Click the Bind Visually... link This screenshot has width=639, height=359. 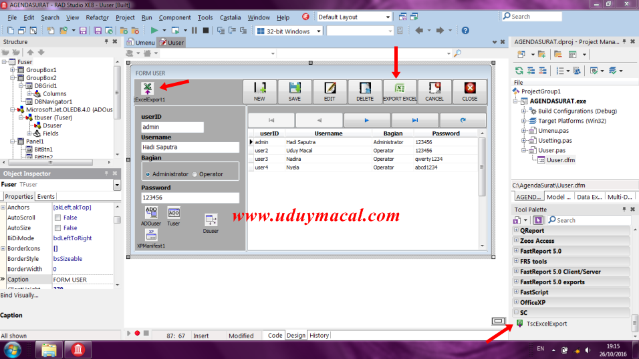[x=19, y=295]
